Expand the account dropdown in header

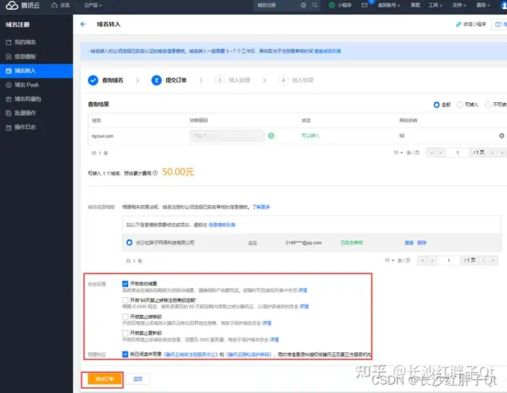389,5
